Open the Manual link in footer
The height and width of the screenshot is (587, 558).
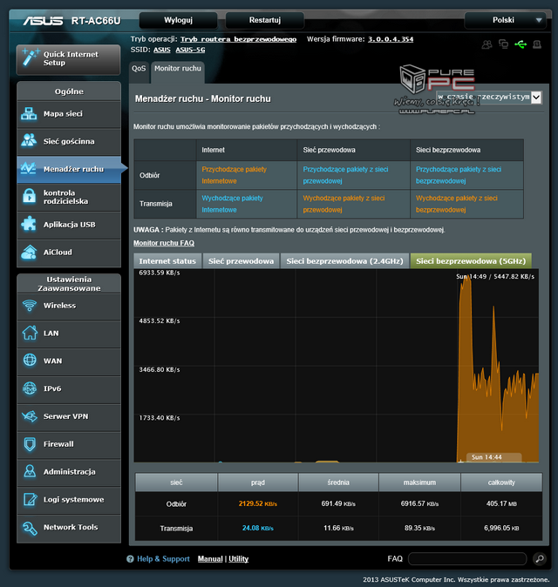[210, 559]
